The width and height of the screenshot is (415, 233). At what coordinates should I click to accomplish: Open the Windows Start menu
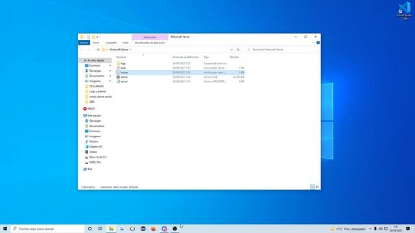(x=5, y=228)
